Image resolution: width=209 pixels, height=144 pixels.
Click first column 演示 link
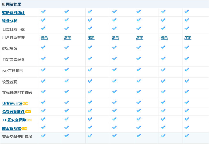point(44,38)
